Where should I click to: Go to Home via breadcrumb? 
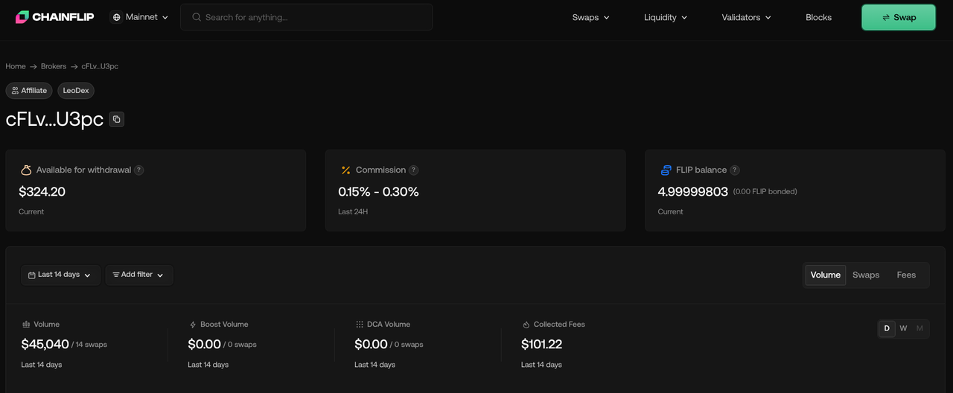pos(16,66)
